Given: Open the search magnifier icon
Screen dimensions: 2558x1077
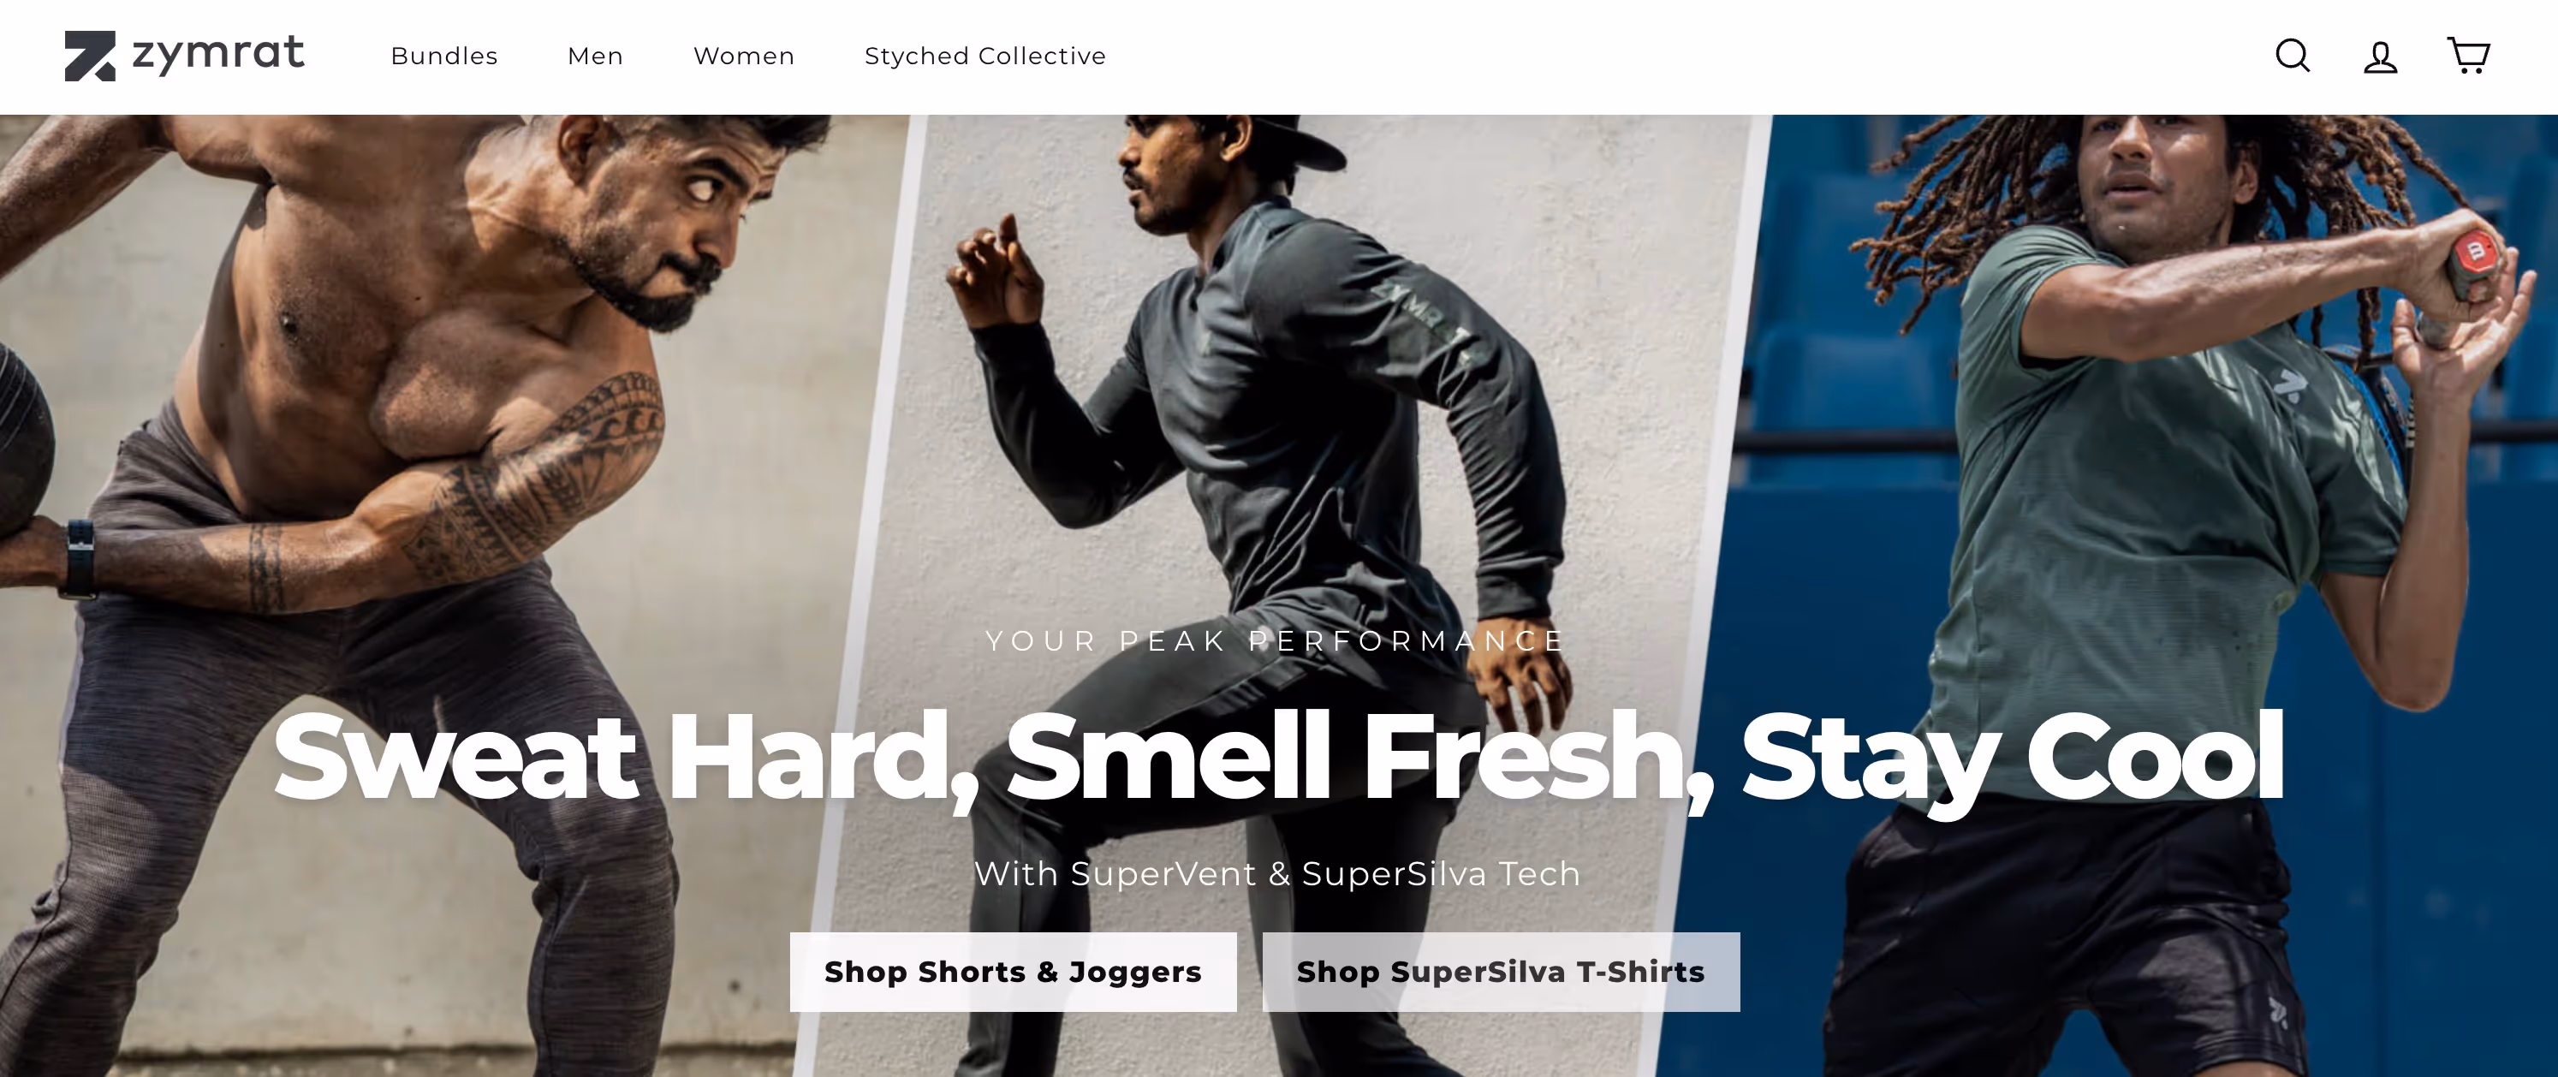Looking at the screenshot, I should coord(2292,56).
